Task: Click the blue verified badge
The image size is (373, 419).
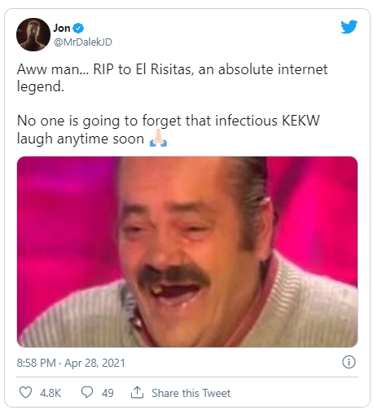Action: point(79,28)
